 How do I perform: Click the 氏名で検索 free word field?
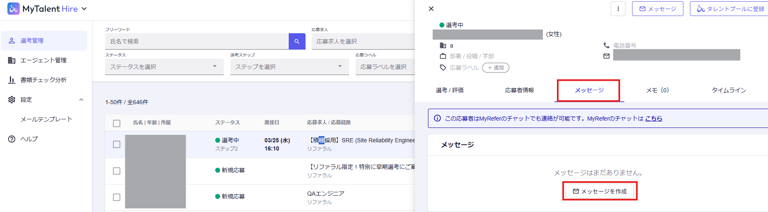[x=197, y=41]
